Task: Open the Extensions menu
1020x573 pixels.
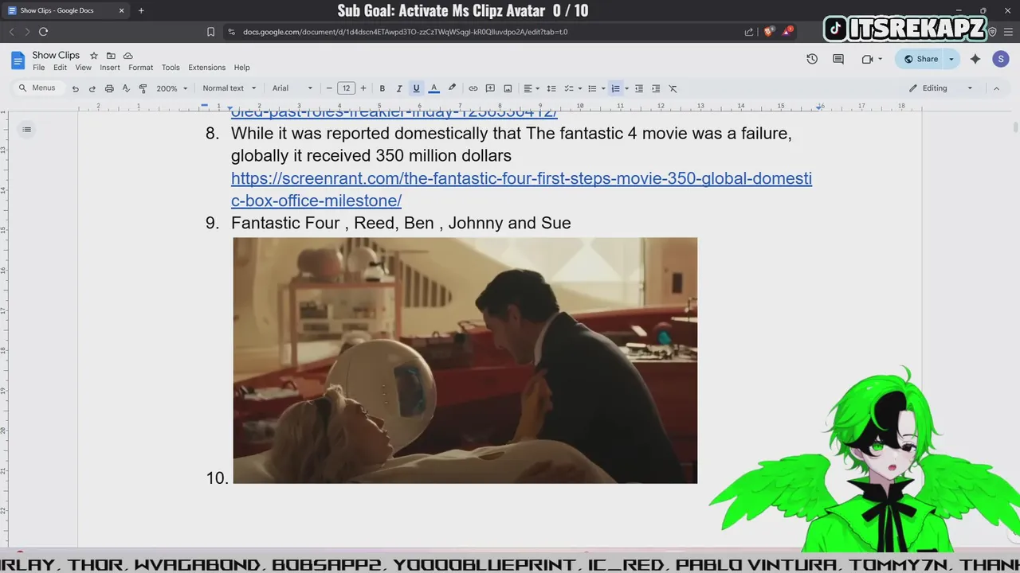Action: (x=206, y=68)
